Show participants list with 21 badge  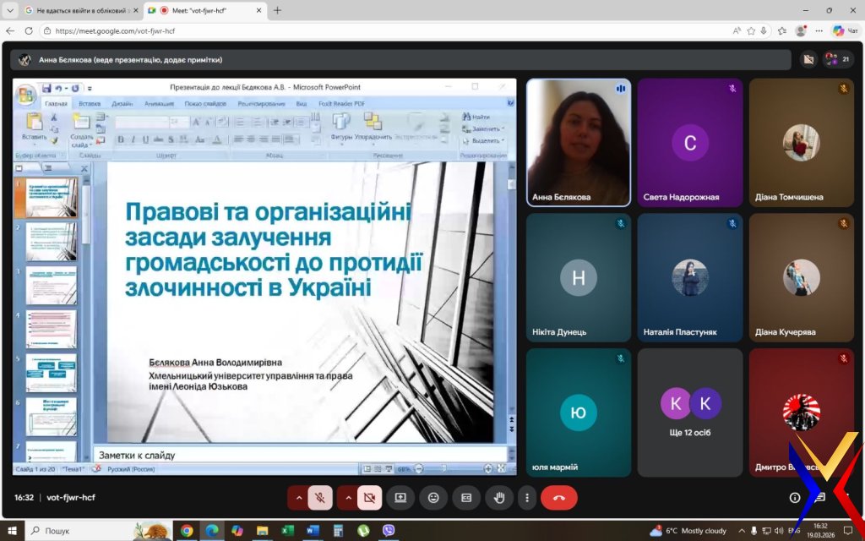837,59
